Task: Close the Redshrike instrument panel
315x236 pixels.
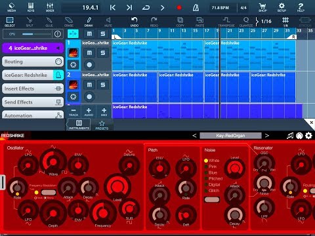Action: [311, 123]
